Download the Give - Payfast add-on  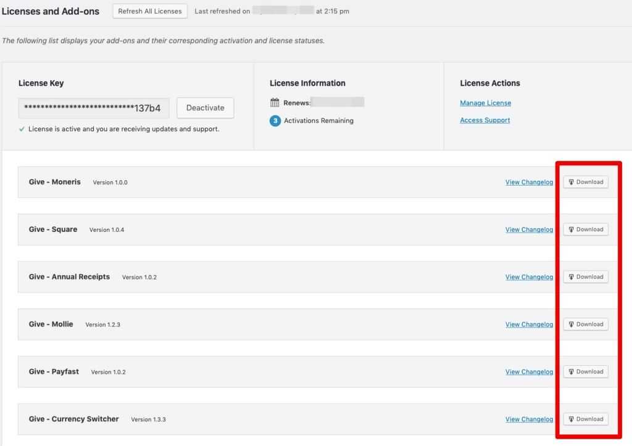586,372
